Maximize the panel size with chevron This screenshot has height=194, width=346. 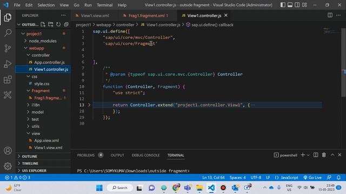tap(332, 155)
